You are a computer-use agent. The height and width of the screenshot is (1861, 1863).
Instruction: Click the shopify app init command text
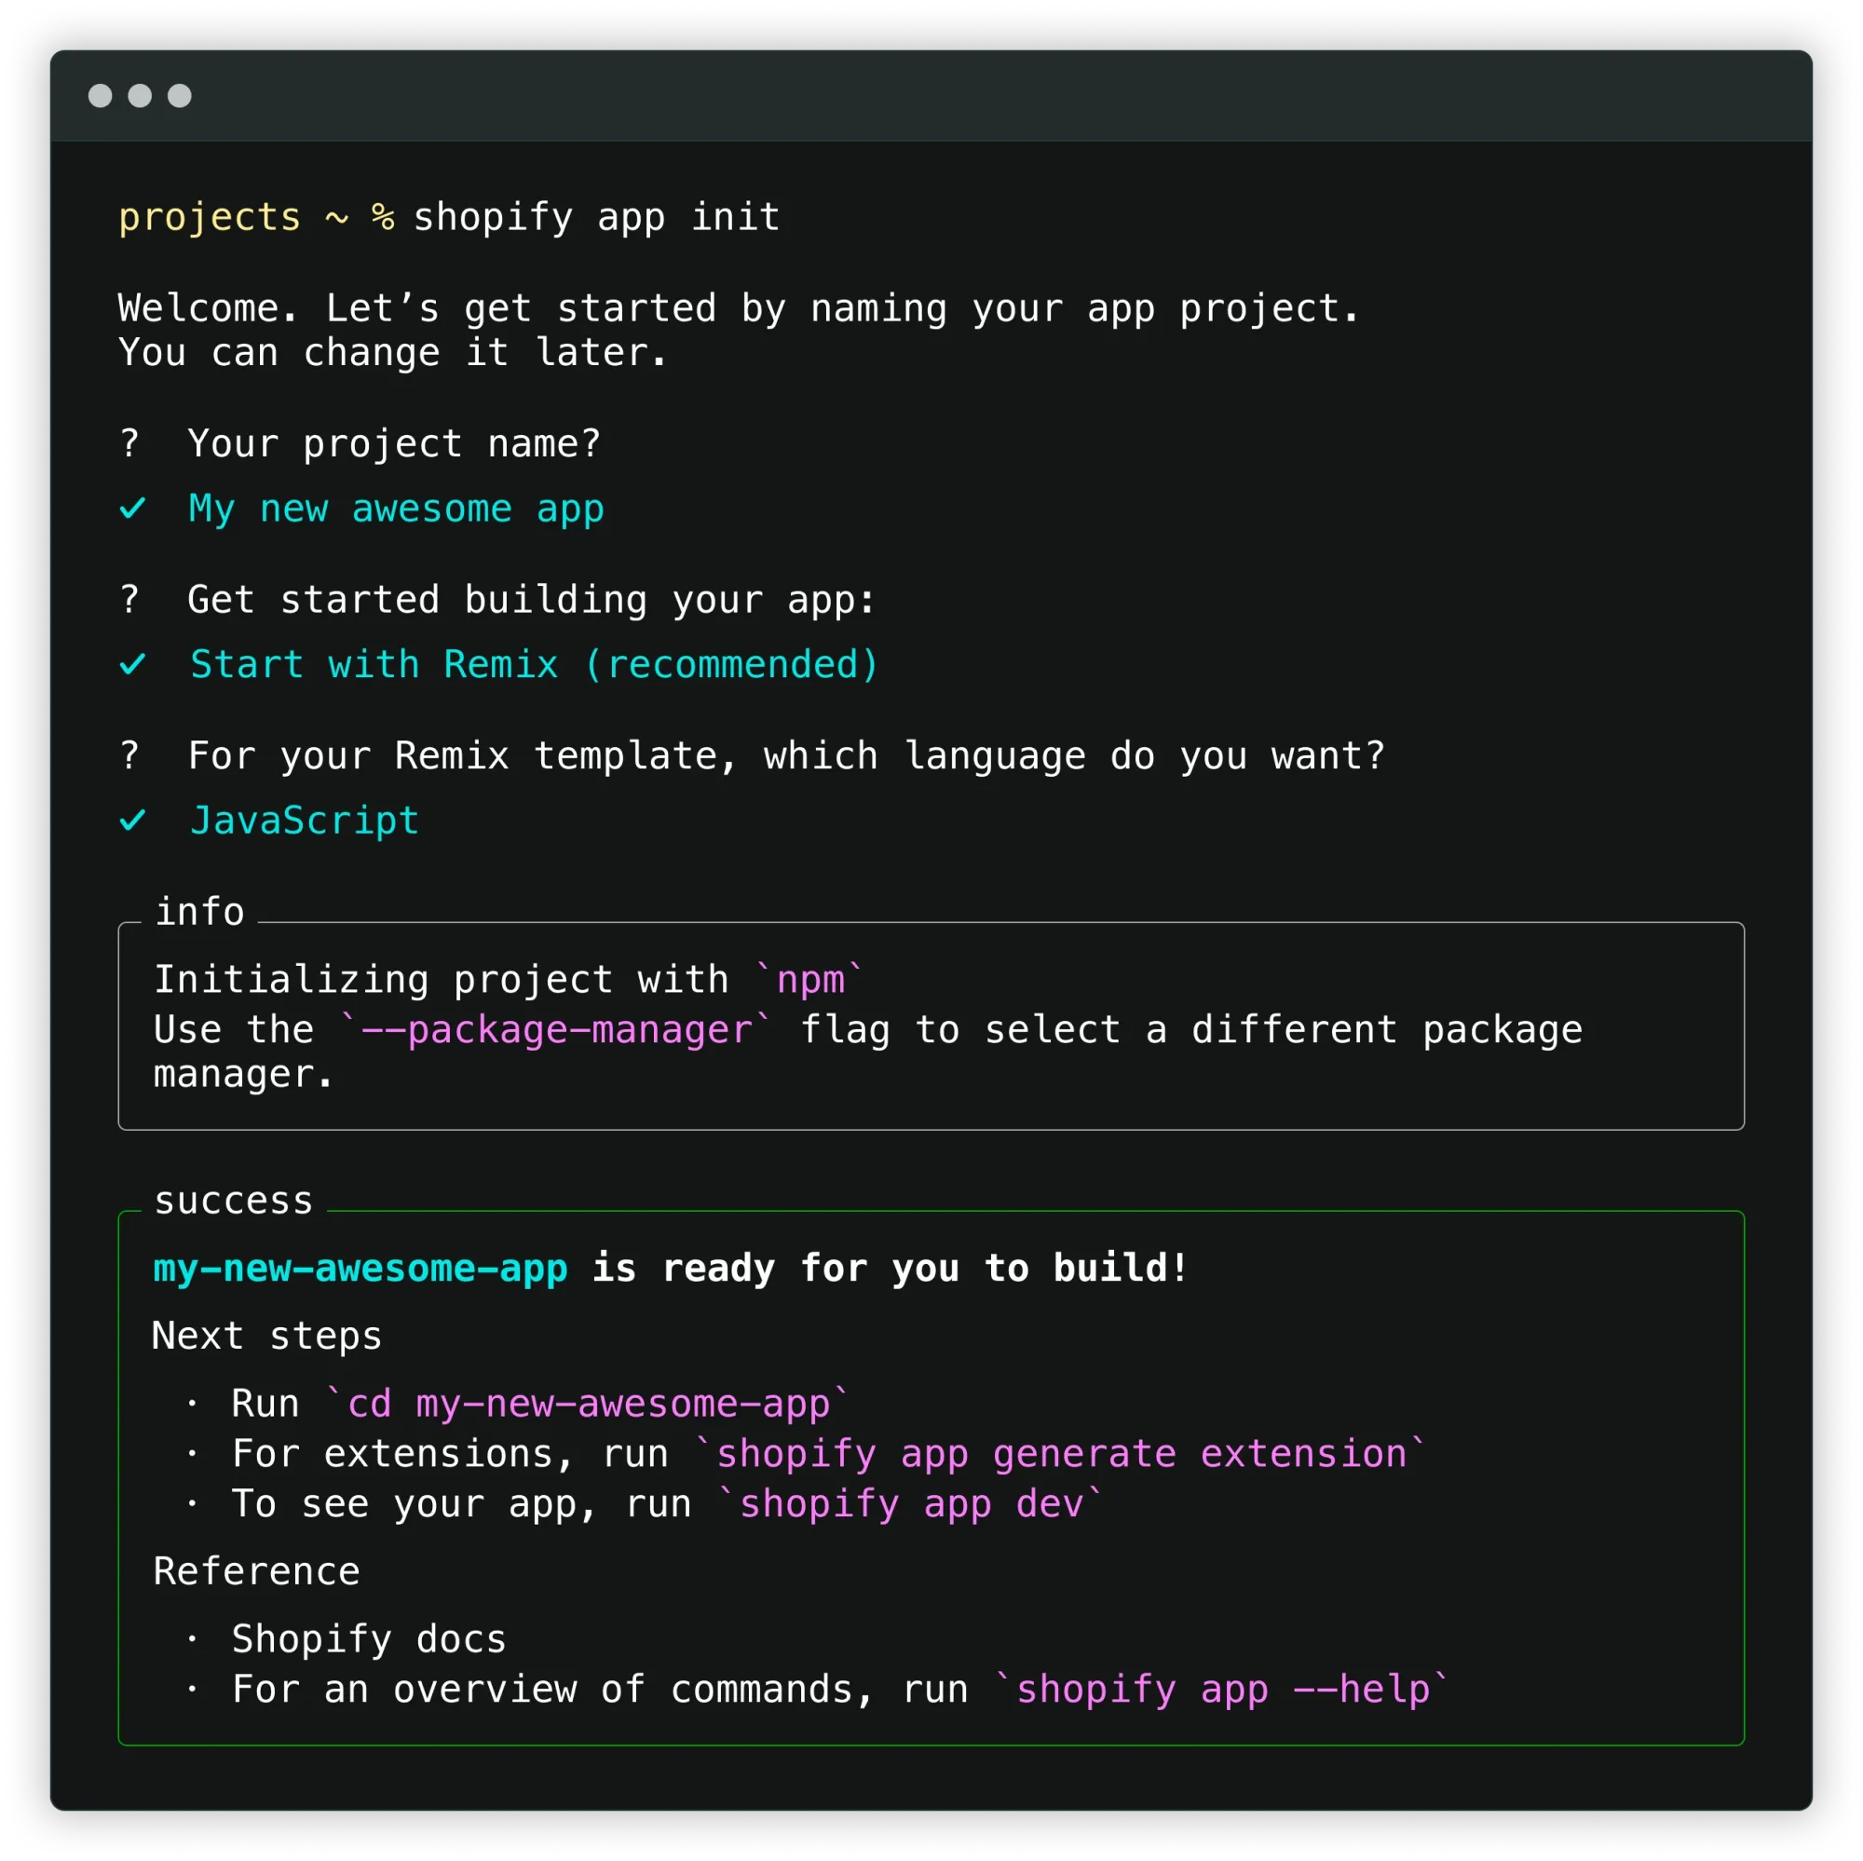(x=596, y=217)
